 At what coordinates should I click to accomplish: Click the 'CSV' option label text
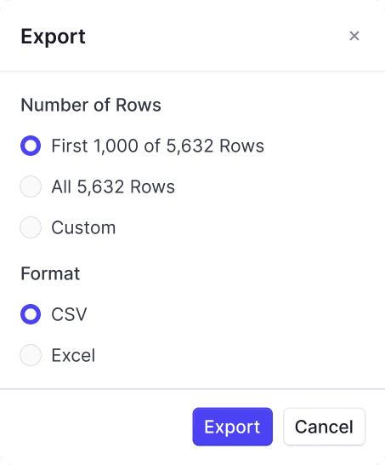pyautogui.click(x=69, y=314)
